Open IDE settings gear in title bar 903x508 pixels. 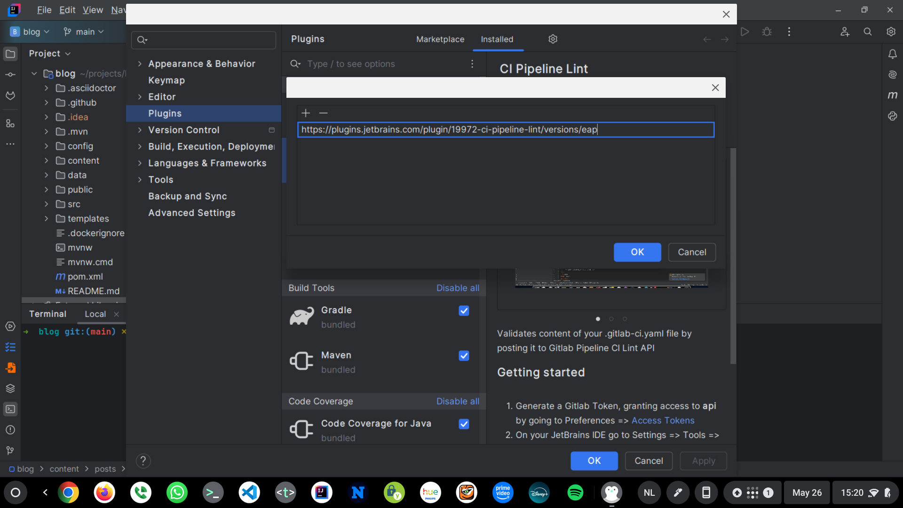[x=891, y=32]
